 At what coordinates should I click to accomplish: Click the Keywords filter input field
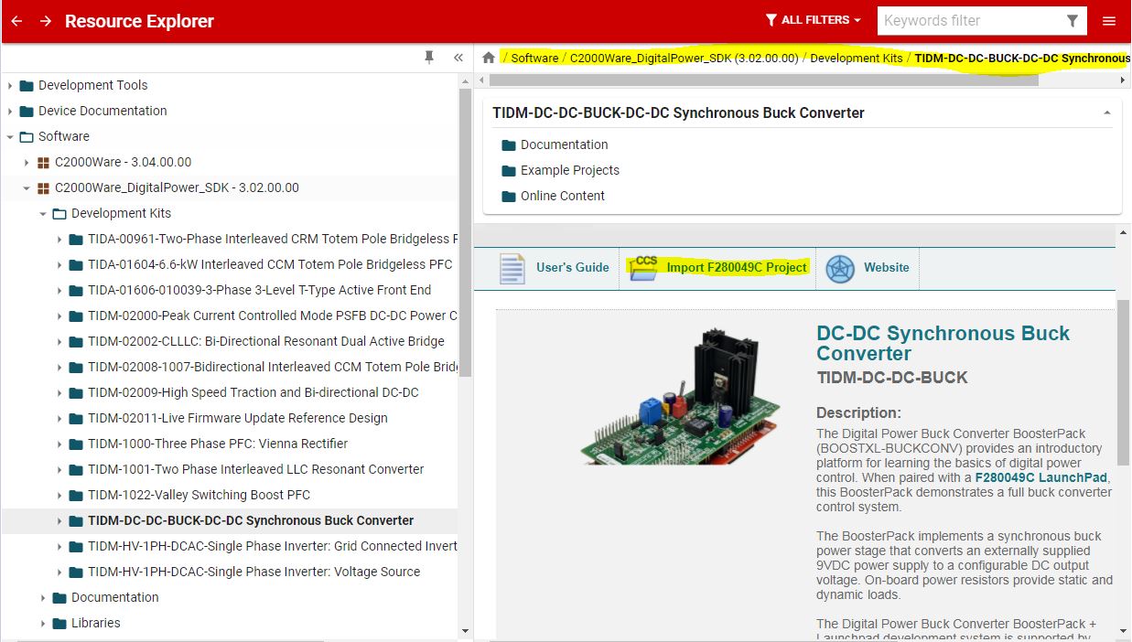click(969, 20)
